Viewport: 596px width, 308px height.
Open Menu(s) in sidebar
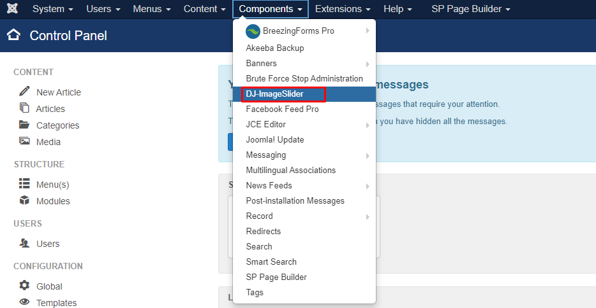click(53, 185)
